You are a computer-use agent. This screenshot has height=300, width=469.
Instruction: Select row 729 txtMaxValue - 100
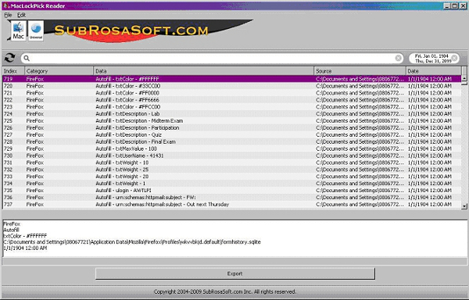232,148
